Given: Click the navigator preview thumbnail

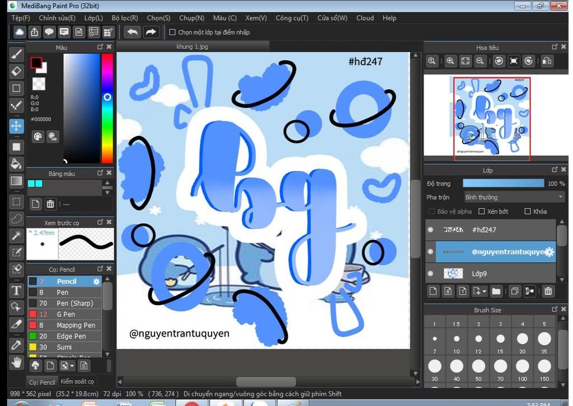Looking at the screenshot, I should (x=491, y=117).
